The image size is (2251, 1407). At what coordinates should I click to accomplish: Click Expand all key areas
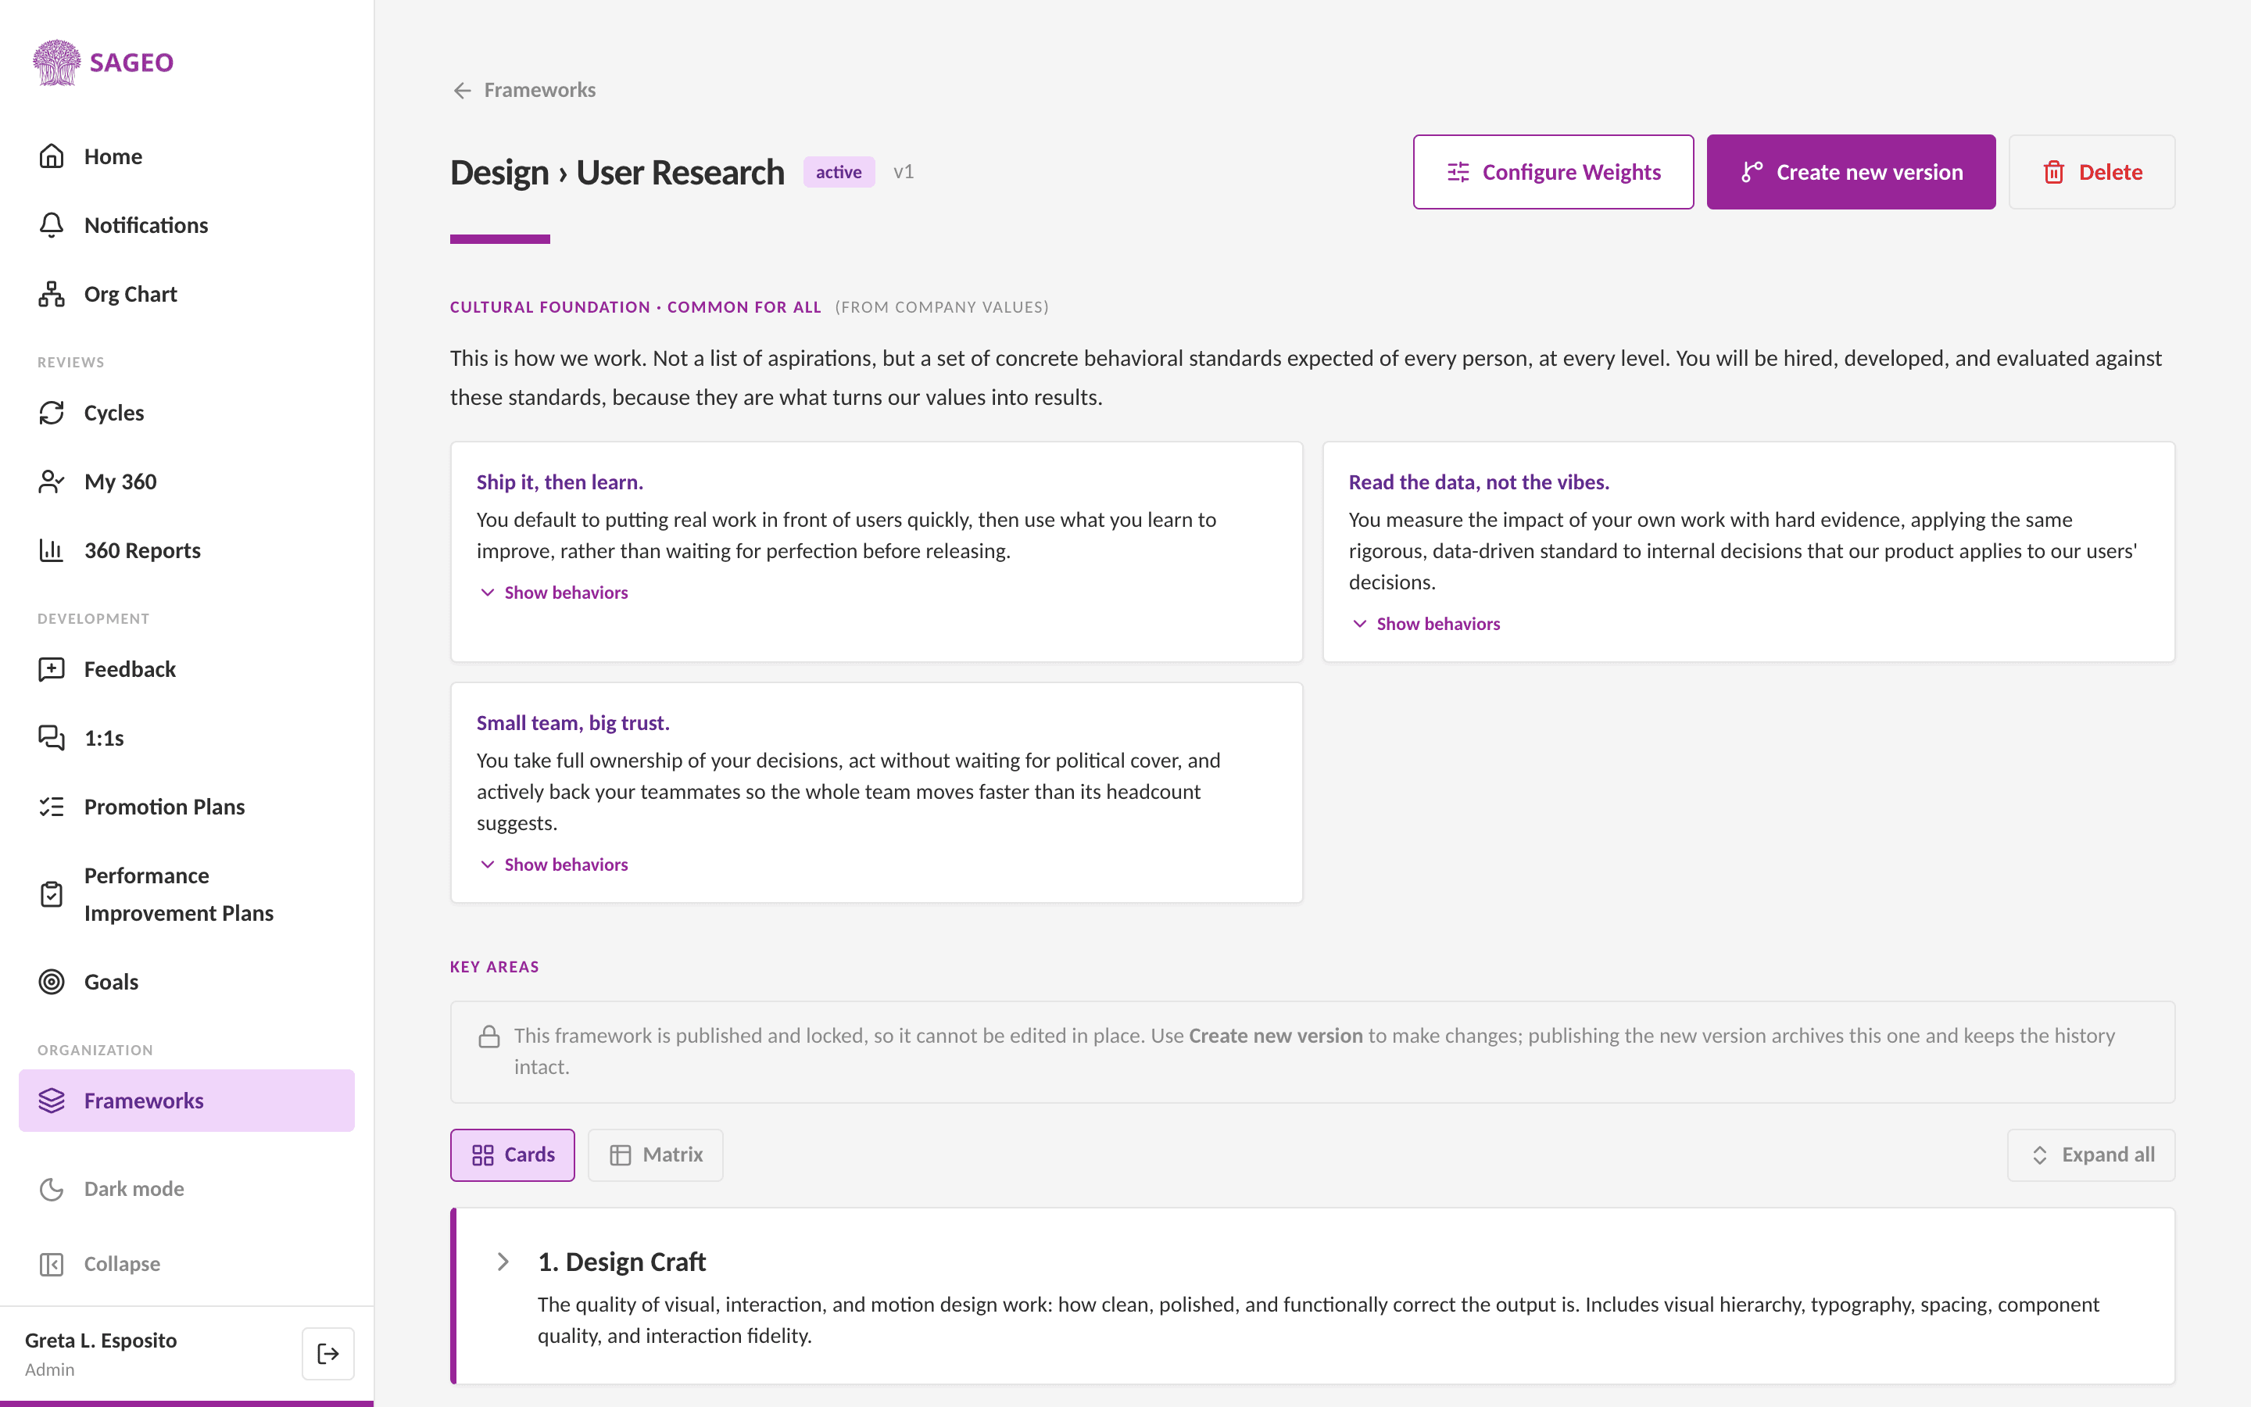coord(2091,1155)
